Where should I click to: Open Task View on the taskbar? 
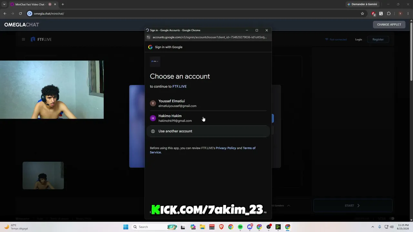183,227
